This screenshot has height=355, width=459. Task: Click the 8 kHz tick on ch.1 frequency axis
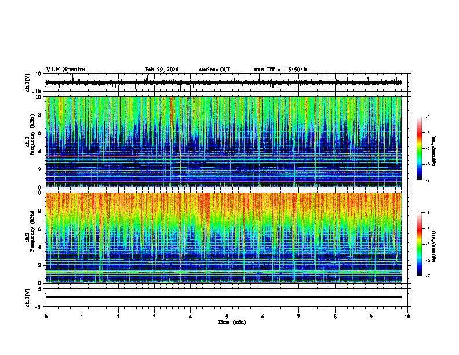[x=40, y=115]
